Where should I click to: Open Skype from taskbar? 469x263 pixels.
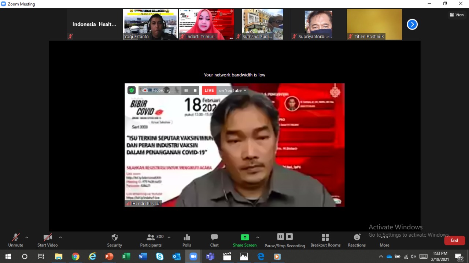point(160,256)
